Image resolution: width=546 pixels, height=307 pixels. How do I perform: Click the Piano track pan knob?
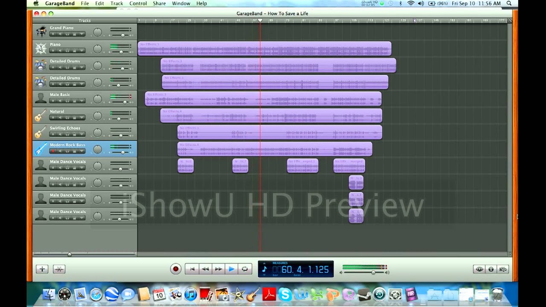98,49
